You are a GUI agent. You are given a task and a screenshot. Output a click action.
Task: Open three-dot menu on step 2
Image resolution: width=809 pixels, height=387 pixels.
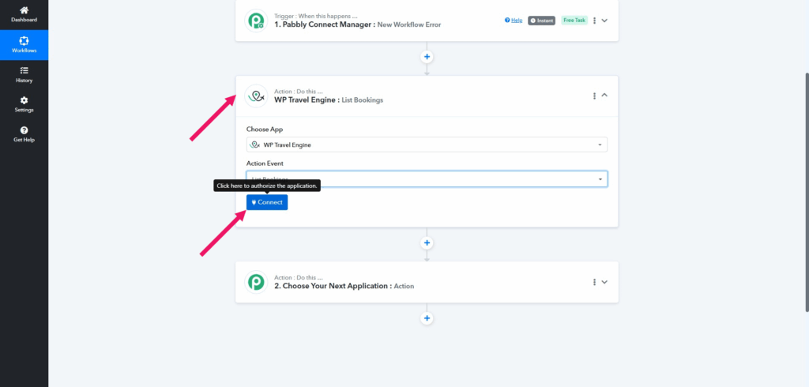coord(594,282)
